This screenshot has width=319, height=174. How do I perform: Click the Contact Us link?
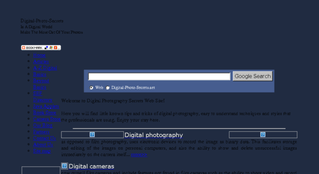[44, 138]
